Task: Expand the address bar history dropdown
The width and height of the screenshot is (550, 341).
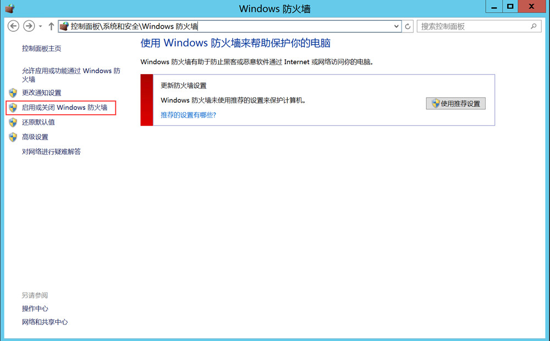Action: (x=397, y=26)
